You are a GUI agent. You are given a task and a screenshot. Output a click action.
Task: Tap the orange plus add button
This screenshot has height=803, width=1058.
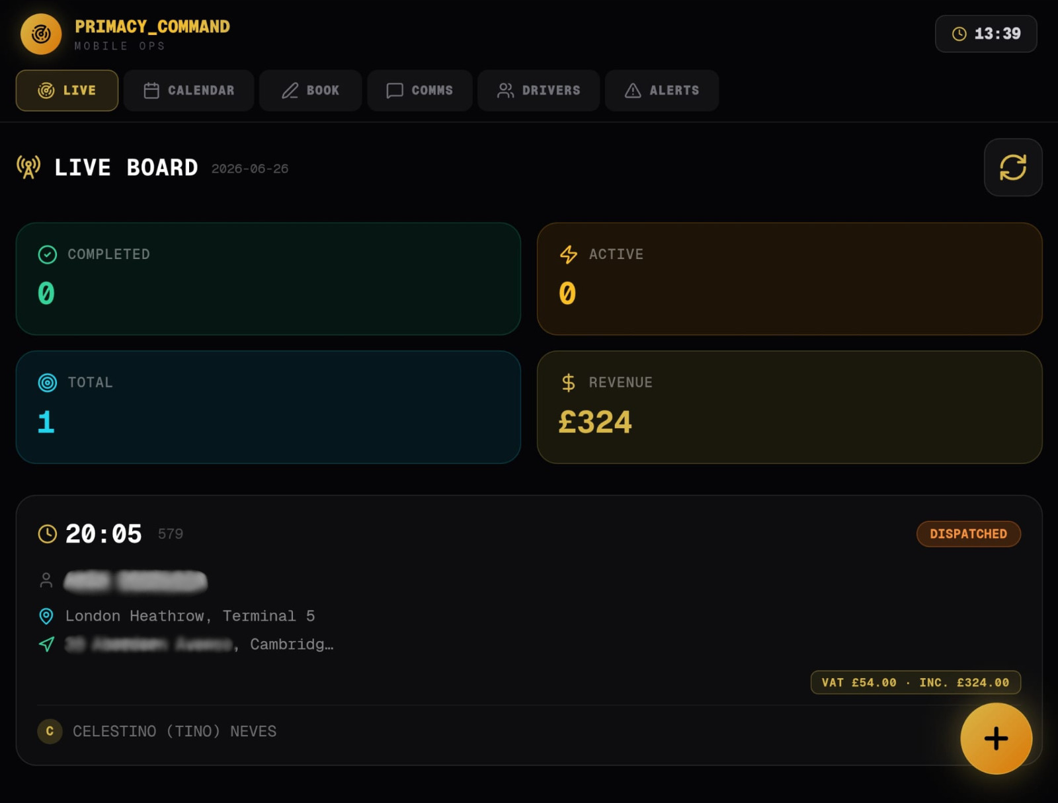coord(996,738)
